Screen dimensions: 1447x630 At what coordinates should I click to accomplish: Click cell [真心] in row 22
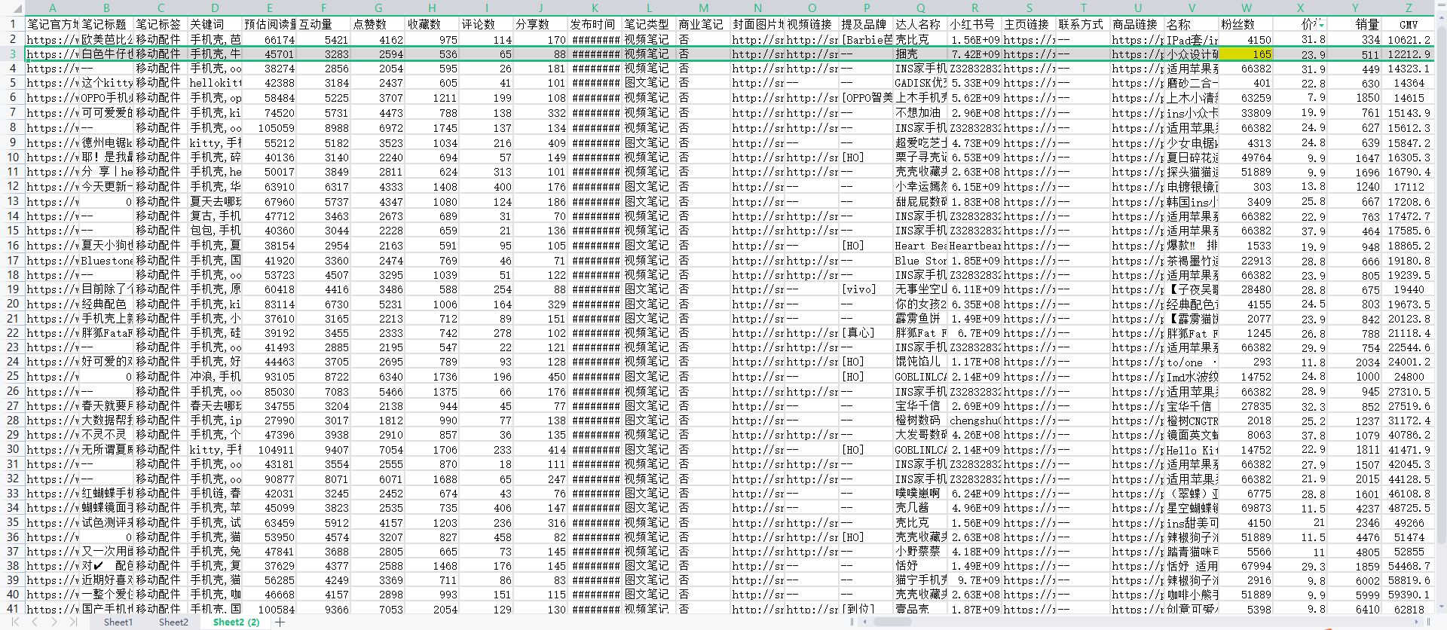coord(866,333)
